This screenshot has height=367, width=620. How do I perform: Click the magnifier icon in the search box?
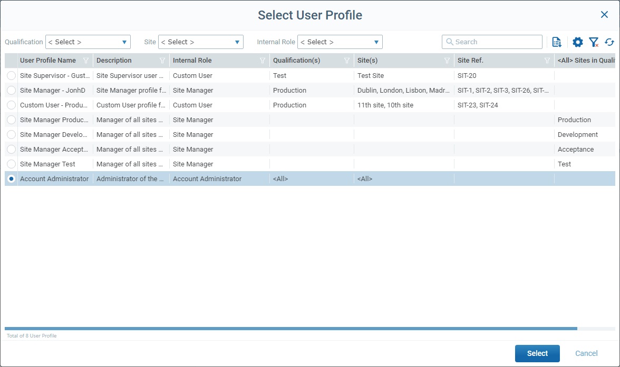click(450, 42)
